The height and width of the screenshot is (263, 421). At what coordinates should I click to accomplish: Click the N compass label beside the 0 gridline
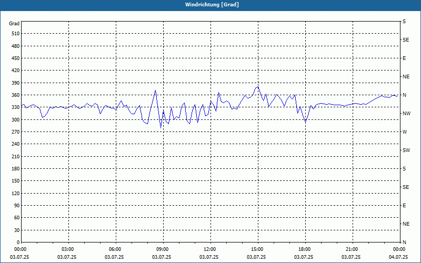coord(404,242)
